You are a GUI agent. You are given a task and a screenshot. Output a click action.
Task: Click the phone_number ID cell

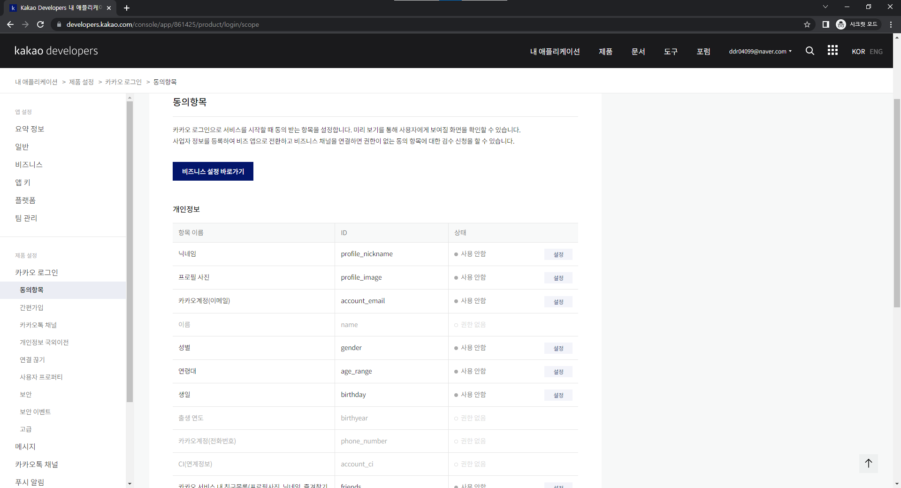click(391, 441)
